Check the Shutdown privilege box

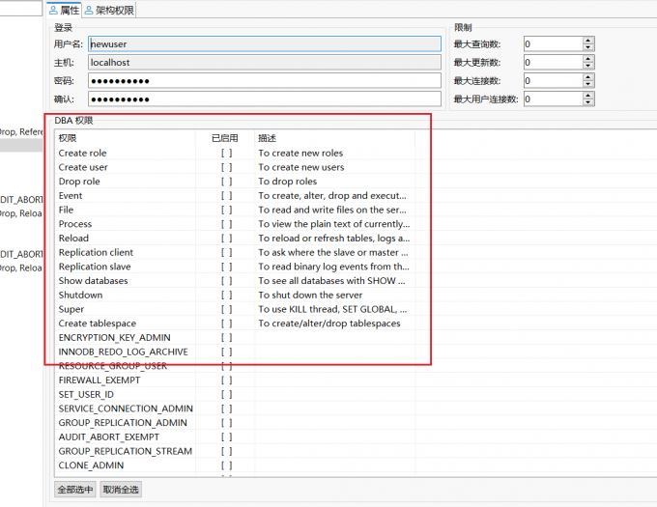click(x=226, y=295)
